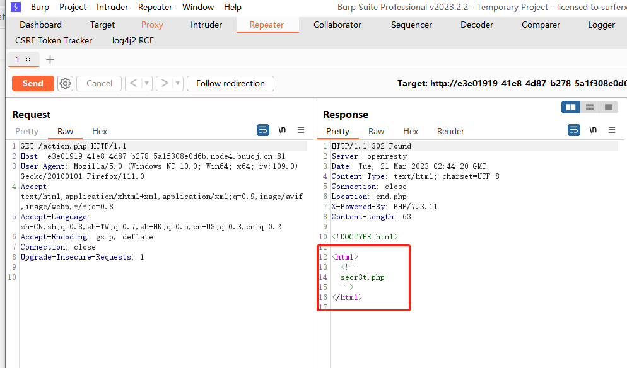This screenshot has width=627, height=368.
Task: Click the GET /action.php request line
Action: [x=74, y=146]
